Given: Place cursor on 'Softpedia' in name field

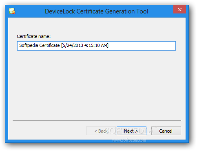Looking at the screenshot, I should pyautogui.click(x=29, y=45).
